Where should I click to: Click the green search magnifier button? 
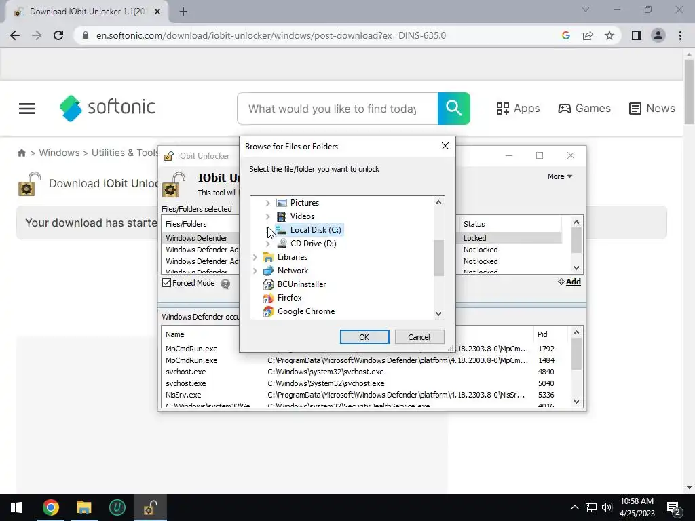pos(453,109)
